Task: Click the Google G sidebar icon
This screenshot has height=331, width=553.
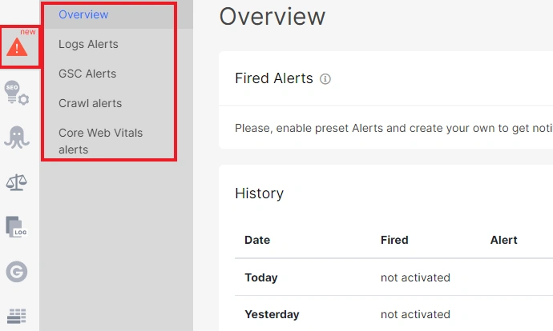Action: tap(17, 273)
